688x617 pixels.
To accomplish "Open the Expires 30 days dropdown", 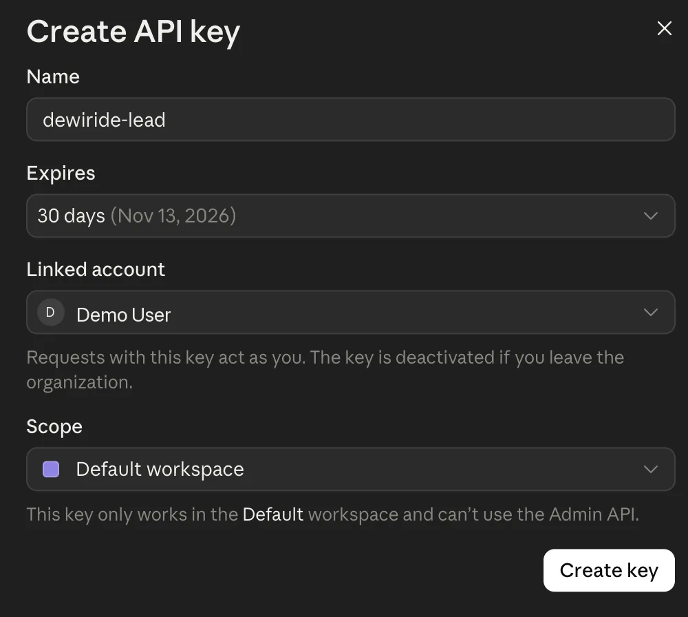I will tap(351, 216).
